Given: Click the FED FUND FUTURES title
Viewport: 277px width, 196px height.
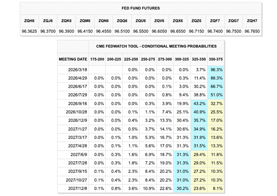Looking at the screenshot, I should [141, 8].
